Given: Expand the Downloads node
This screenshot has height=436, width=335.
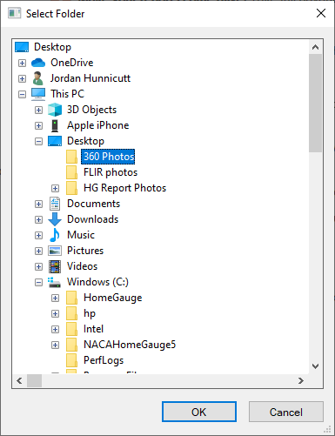Looking at the screenshot, I should (x=38, y=219).
